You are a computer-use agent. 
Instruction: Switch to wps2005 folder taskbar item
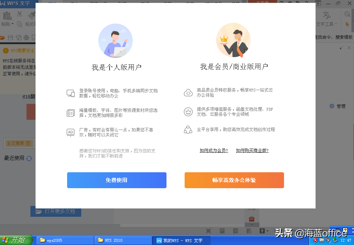click(x=65, y=240)
